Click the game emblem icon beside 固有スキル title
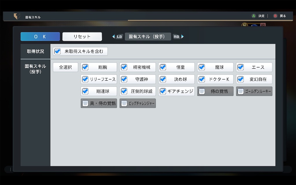The height and width of the screenshot is (185, 296). tap(16, 16)
